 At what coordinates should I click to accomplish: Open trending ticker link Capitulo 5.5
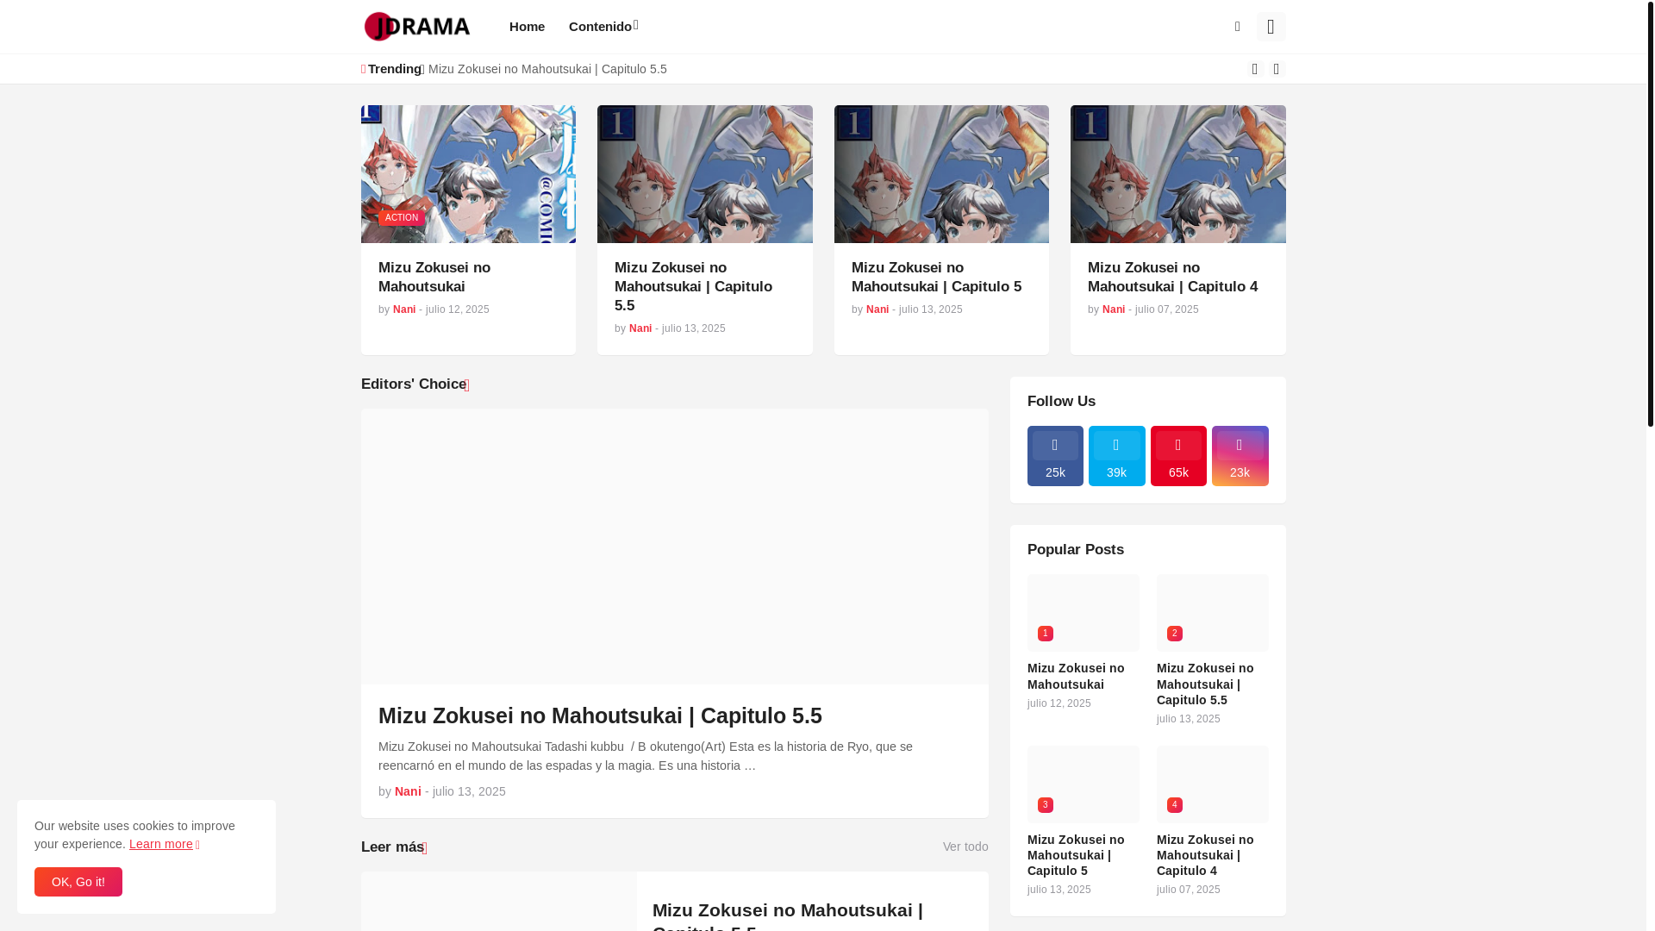click(x=547, y=69)
